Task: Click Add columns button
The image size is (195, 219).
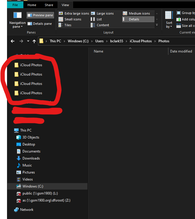Action: [185, 19]
